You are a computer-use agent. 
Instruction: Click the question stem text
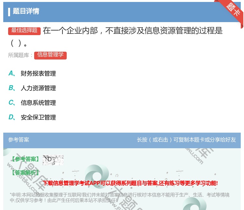(115, 37)
